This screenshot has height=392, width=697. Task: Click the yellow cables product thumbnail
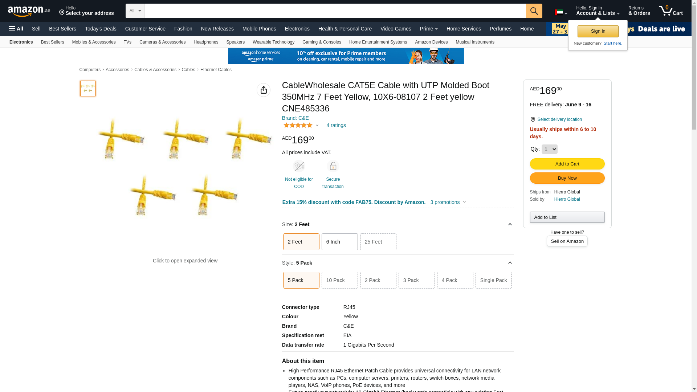[x=88, y=89]
